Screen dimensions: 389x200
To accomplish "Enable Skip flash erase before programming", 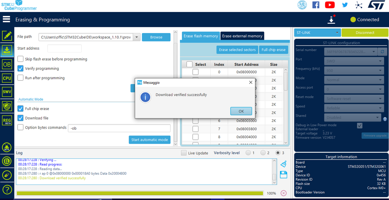I will coord(20,59).
